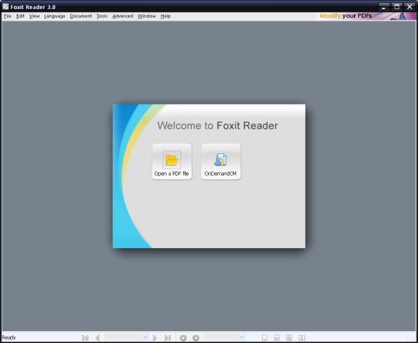
Task: Open the page number dropdown in status bar
Action: point(146,337)
